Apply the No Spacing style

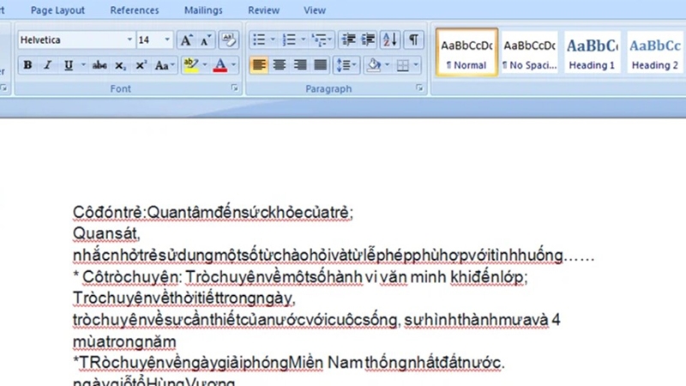pyautogui.click(x=529, y=52)
